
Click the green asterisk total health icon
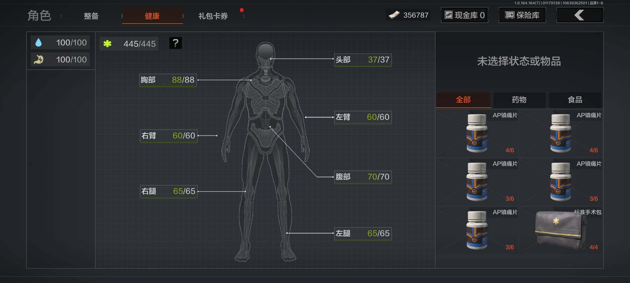point(107,43)
